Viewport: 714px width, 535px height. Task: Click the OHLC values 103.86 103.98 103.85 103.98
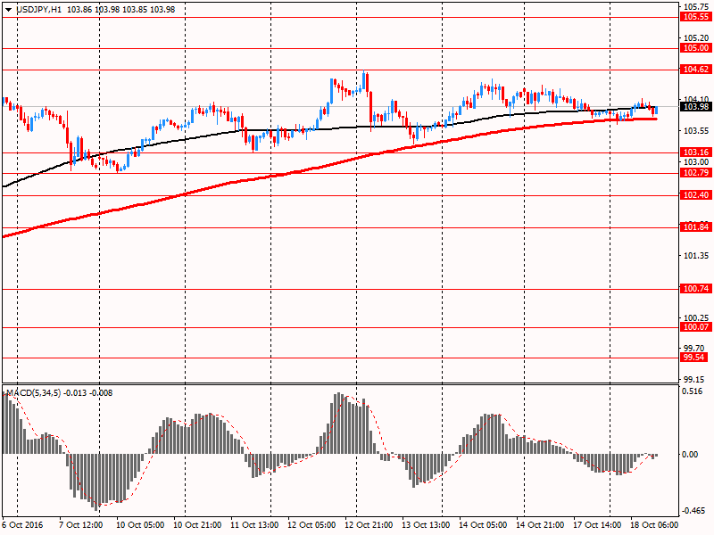pos(120,10)
